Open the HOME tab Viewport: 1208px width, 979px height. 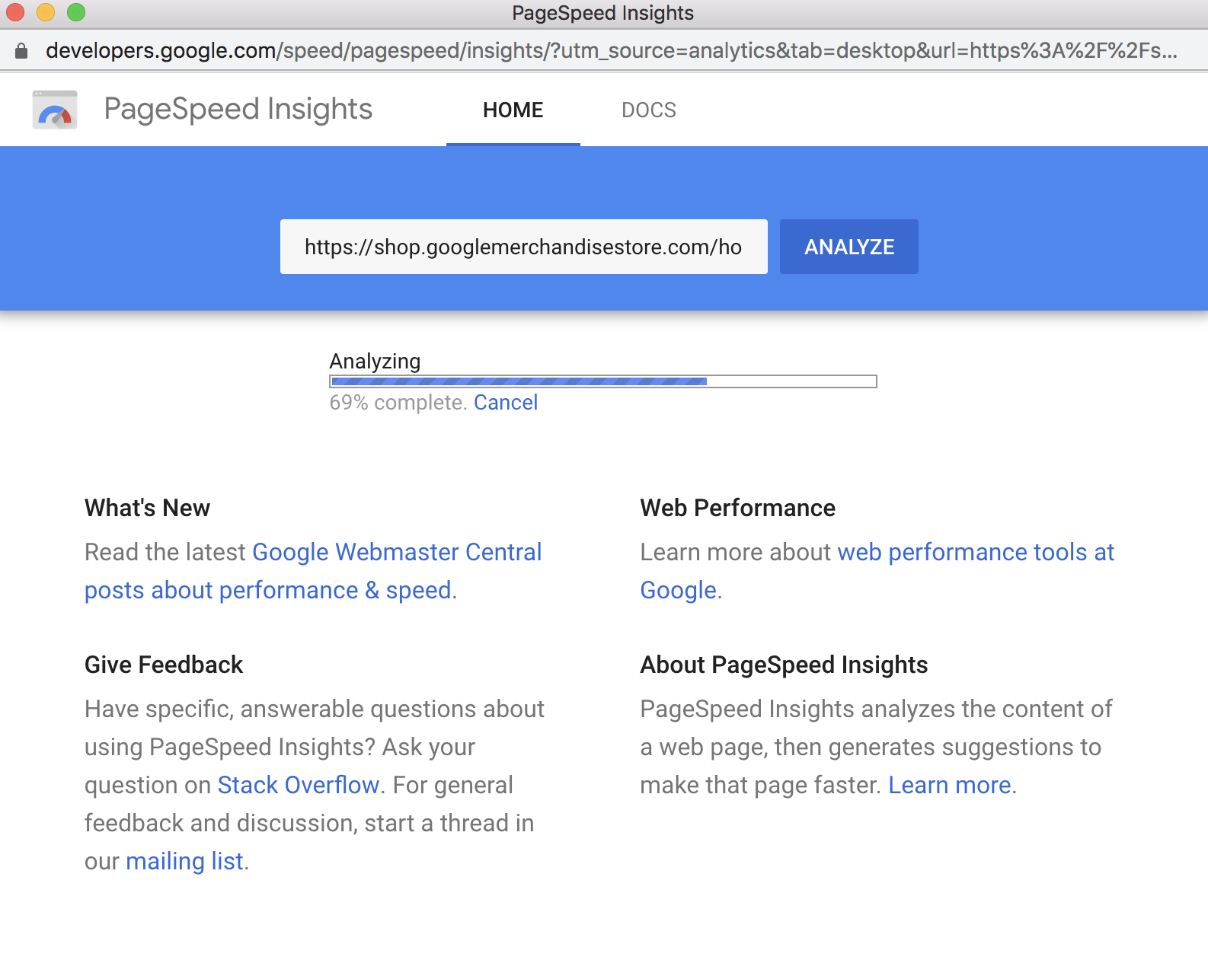click(x=513, y=110)
